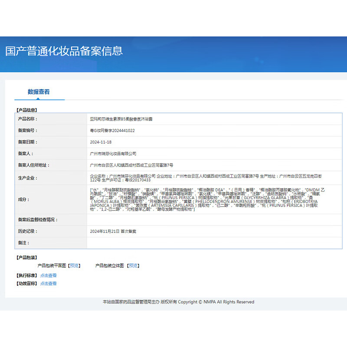Open 预览 for 产品包装立体图
347x347 pixels.
pyautogui.click(x=134, y=265)
